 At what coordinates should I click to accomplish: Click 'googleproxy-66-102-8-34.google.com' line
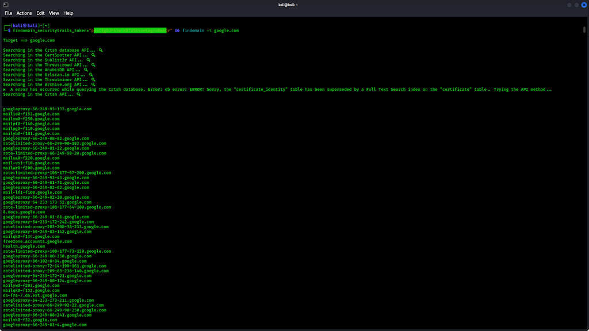[x=45, y=261]
